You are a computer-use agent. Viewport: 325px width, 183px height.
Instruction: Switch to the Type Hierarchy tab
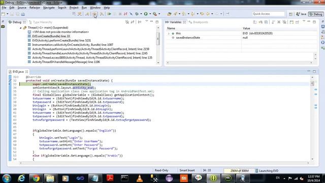click(x=41, y=22)
